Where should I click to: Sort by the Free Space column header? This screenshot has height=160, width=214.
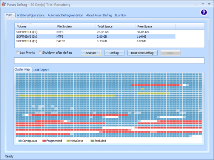tap(155, 26)
